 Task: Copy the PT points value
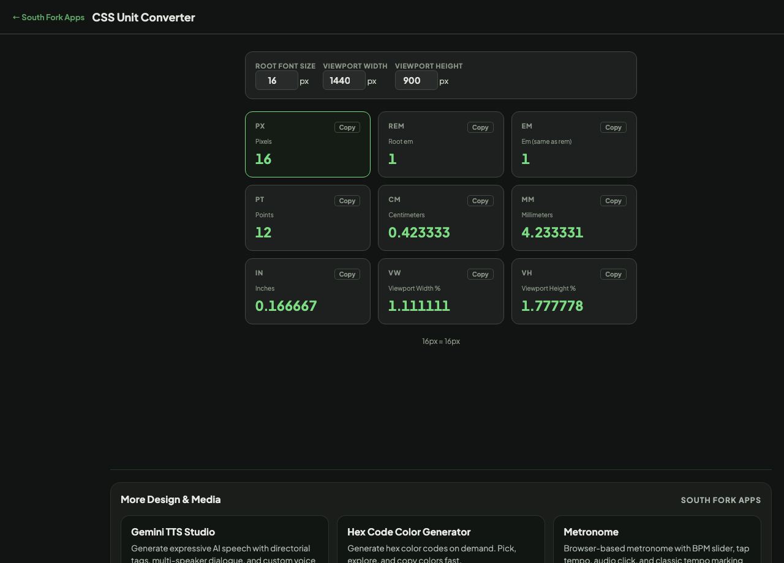(347, 201)
